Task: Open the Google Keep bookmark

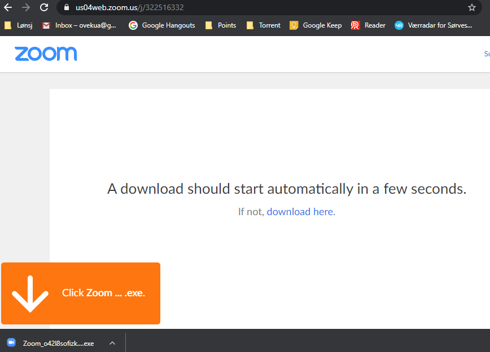Action: [x=316, y=25]
